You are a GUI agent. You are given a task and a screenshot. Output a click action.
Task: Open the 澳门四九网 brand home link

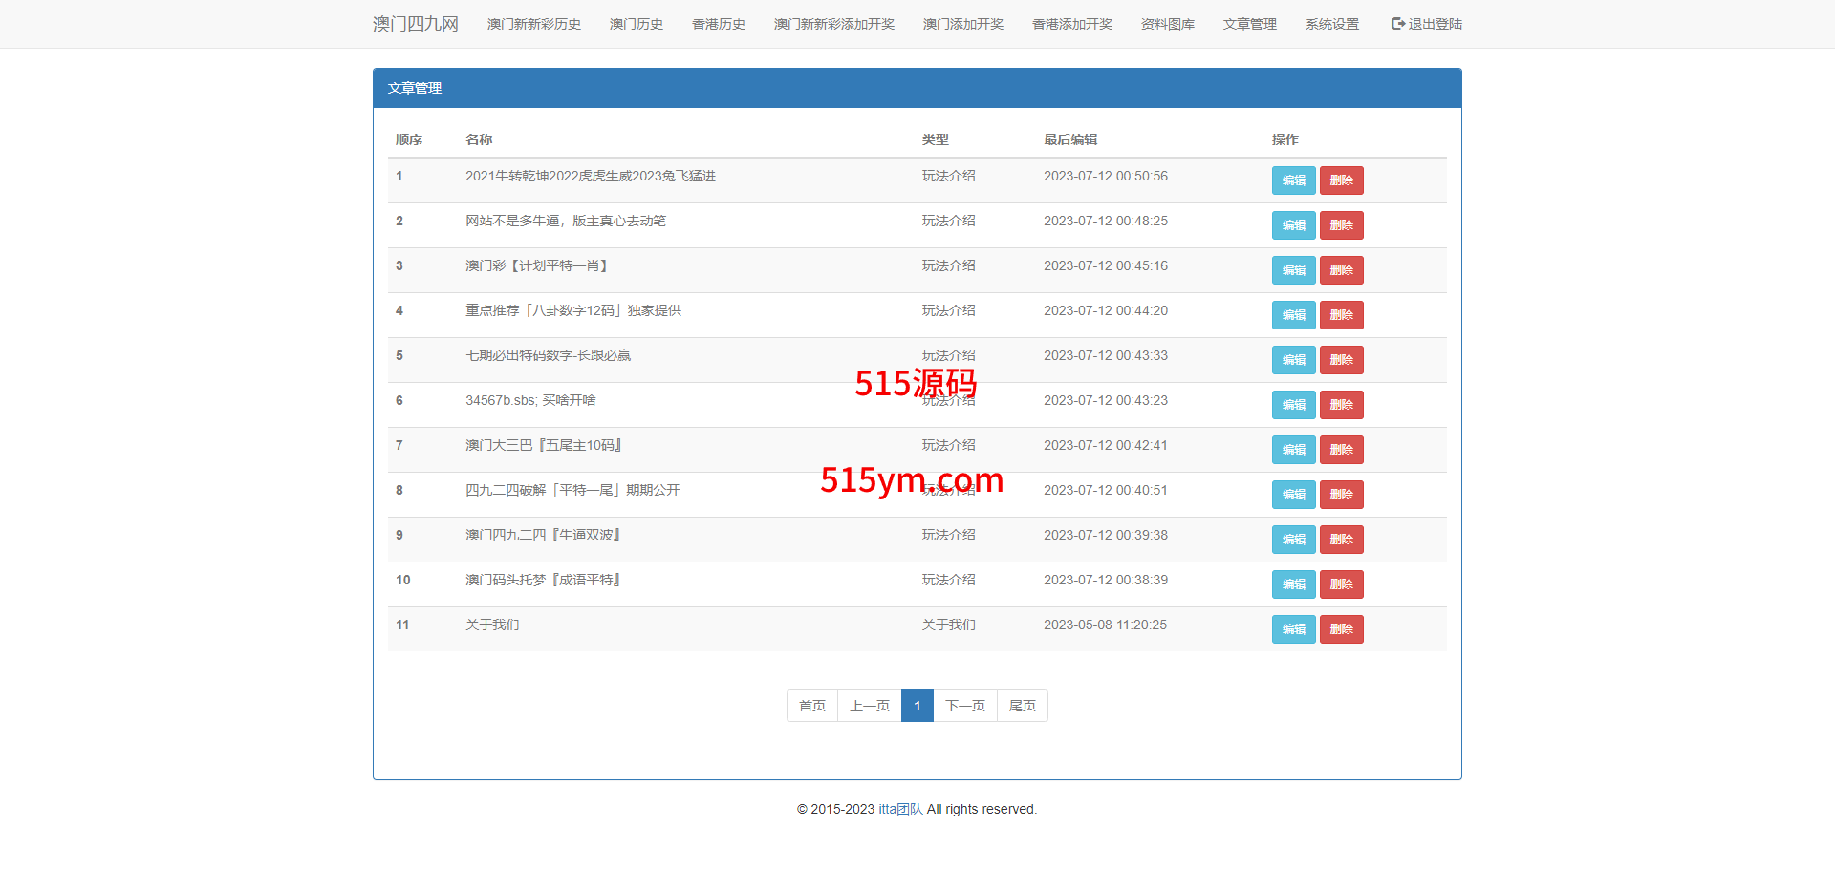pyautogui.click(x=415, y=24)
